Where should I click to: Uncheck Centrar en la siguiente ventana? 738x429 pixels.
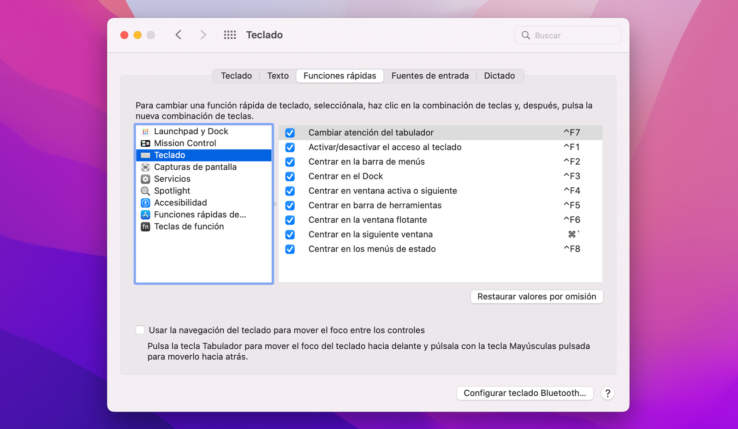pos(290,235)
